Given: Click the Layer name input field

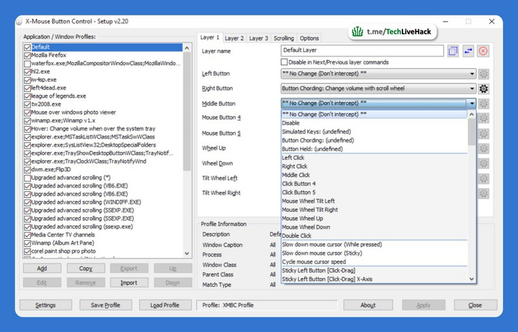Looking at the screenshot, I should [x=362, y=50].
